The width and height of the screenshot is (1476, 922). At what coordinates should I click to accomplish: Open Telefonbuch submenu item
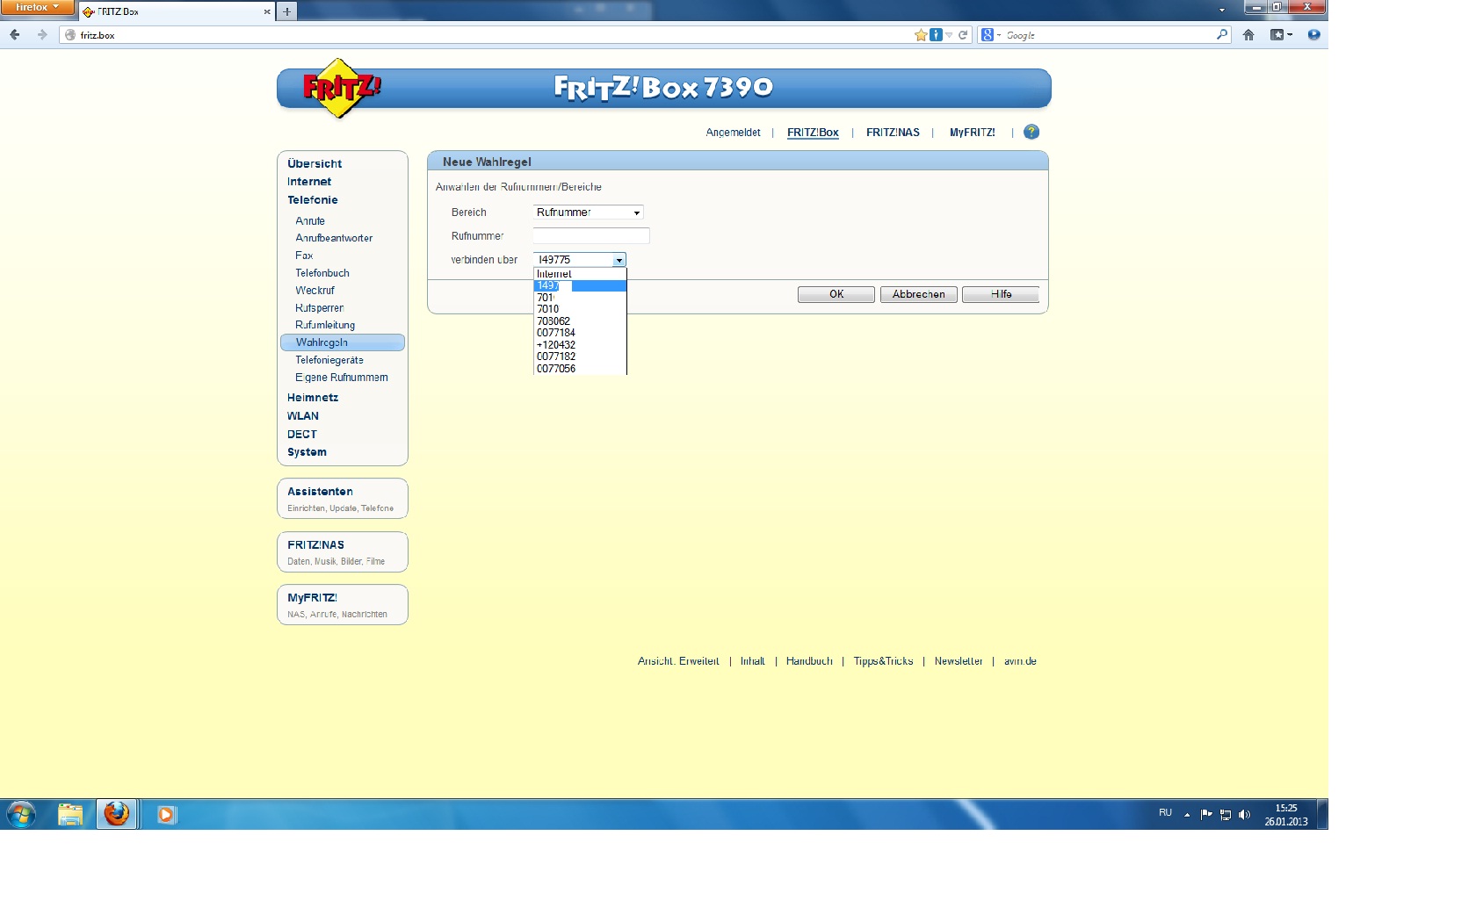point(322,273)
